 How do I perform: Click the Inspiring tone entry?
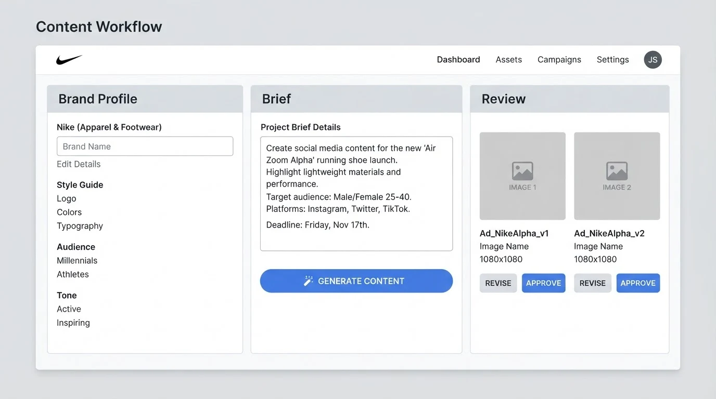click(73, 323)
